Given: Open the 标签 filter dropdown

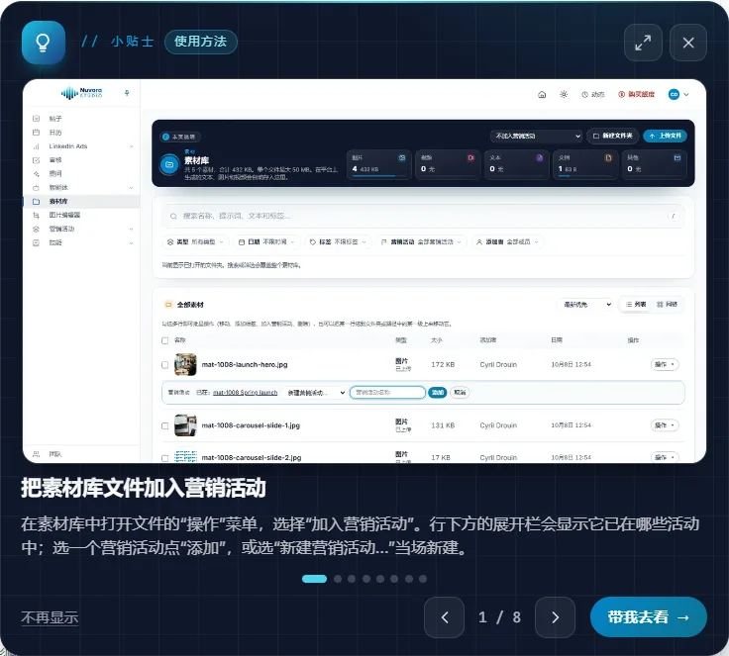Looking at the screenshot, I should [x=338, y=242].
